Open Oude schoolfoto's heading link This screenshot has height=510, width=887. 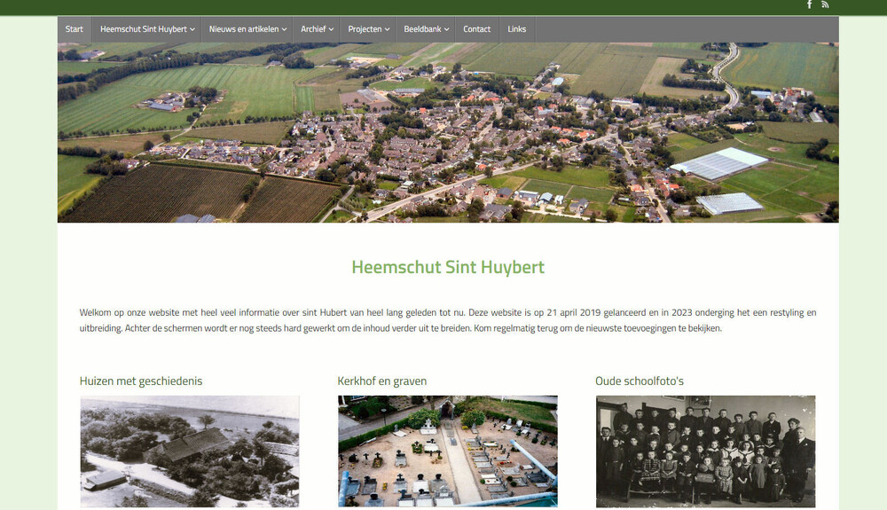[640, 381]
